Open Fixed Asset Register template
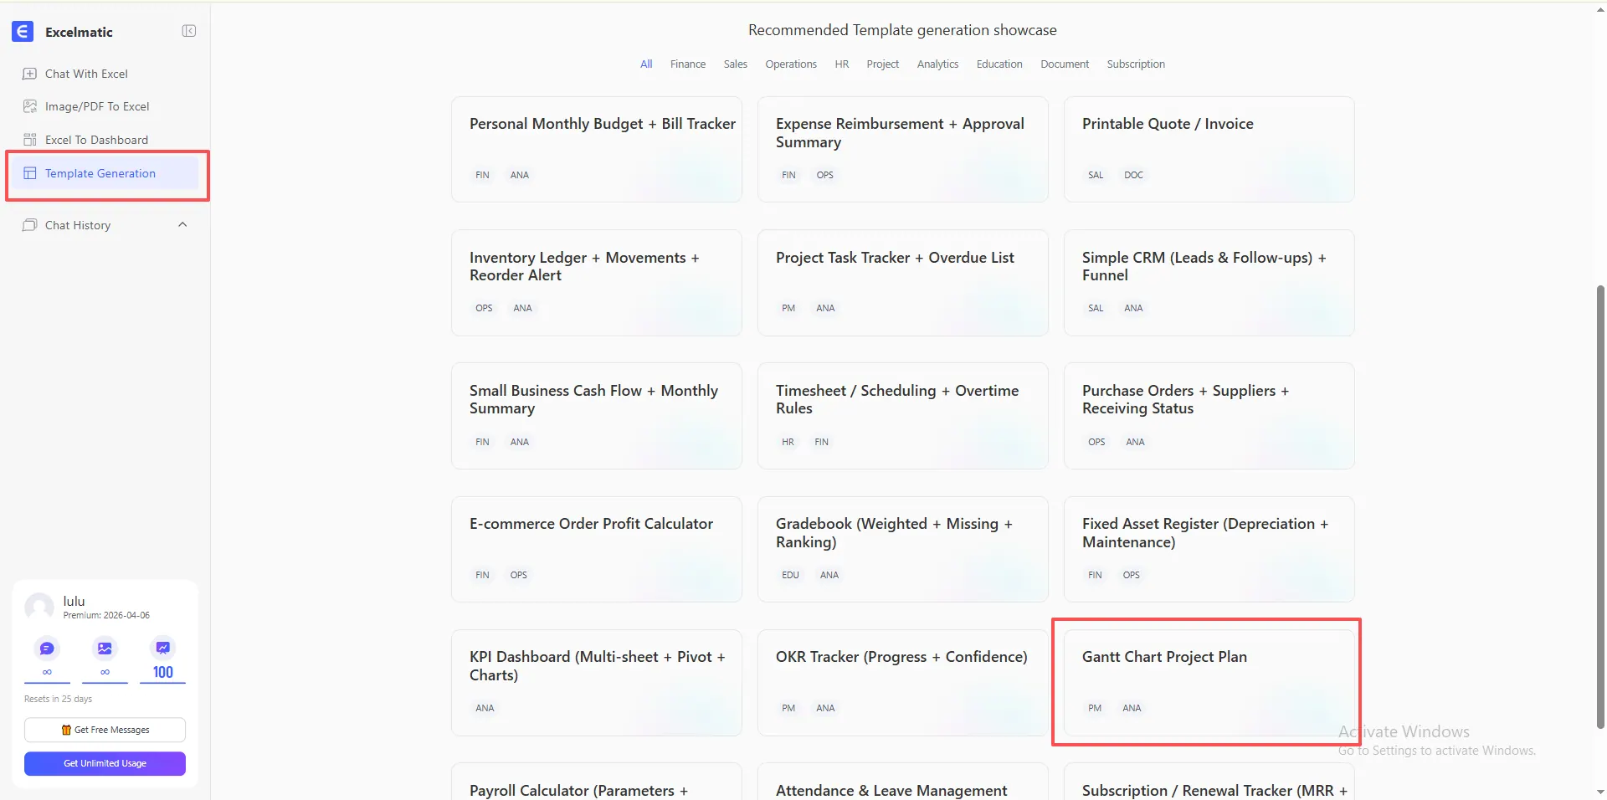 (x=1209, y=549)
